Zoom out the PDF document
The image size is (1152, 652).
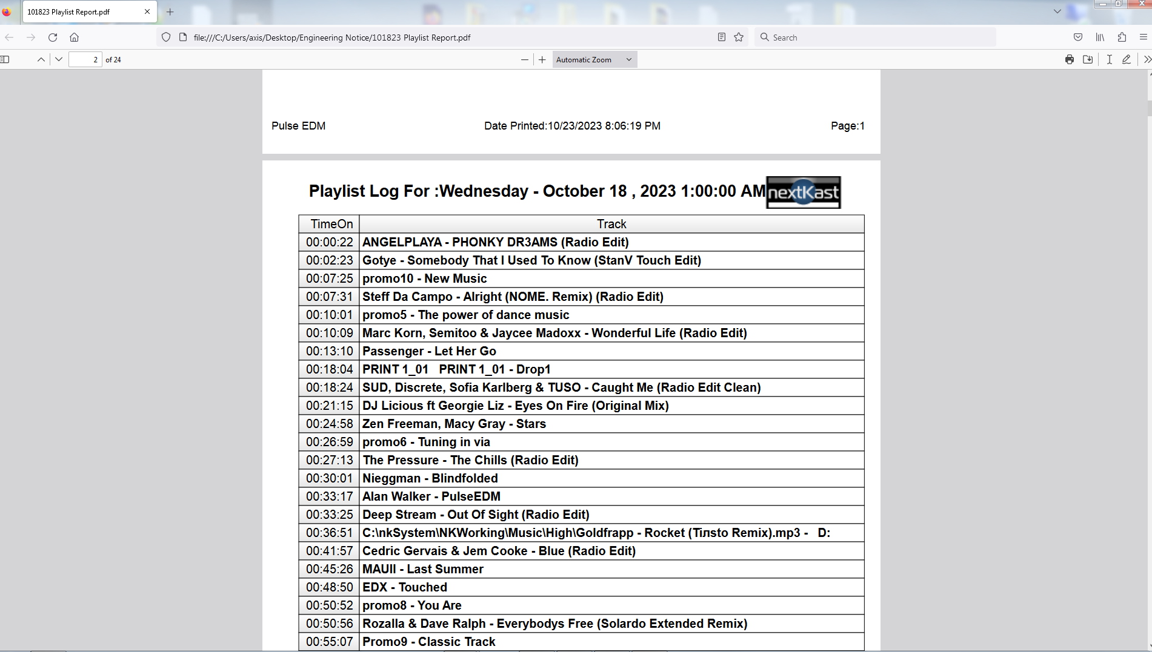point(525,59)
